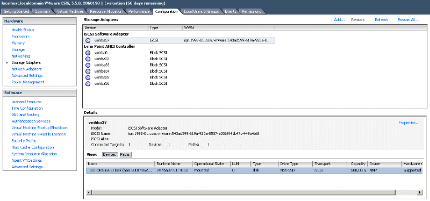This screenshot has height=201, width=430.
Task: Click the Remove adapter link
Action: pos(358,20)
